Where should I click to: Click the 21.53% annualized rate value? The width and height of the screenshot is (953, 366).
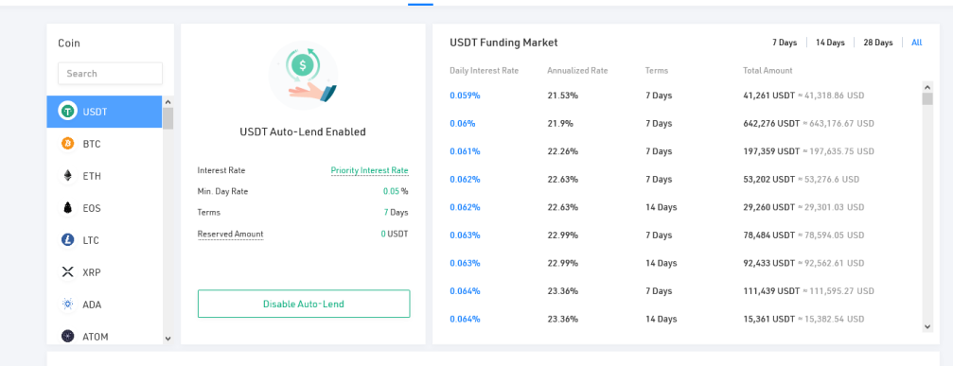click(x=563, y=96)
